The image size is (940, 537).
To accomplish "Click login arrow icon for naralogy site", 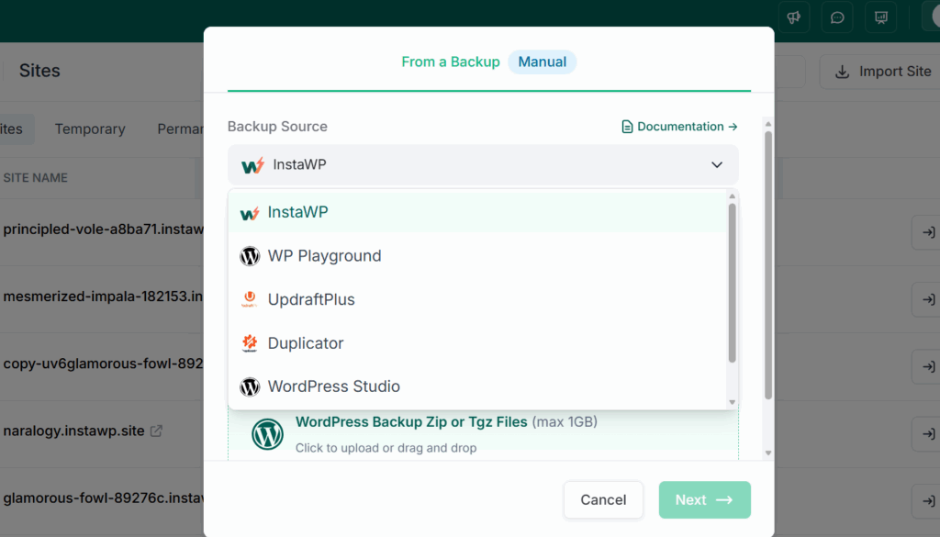I will click(x=929, y=433).
